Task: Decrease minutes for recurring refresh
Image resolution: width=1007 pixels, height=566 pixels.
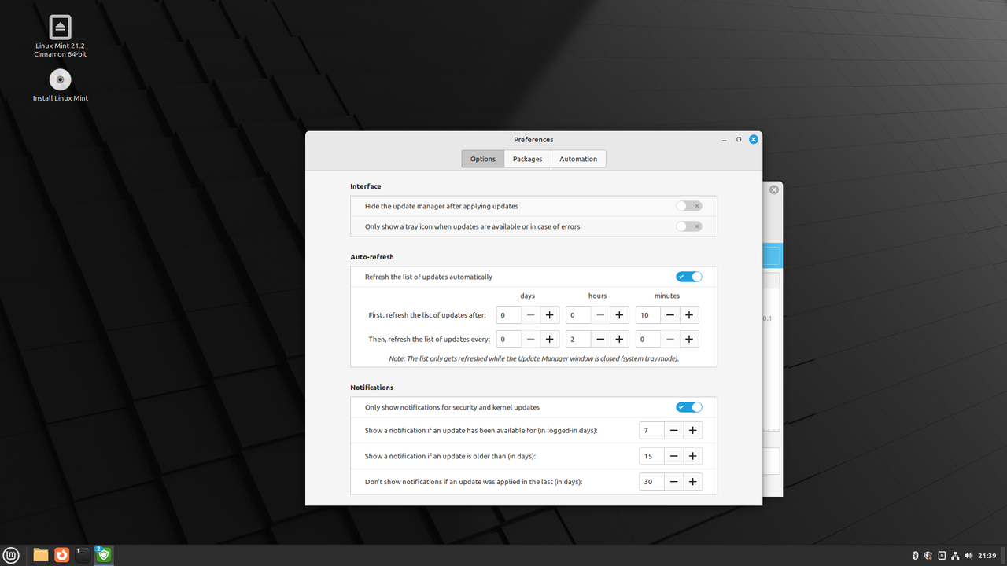Action: pyautogui.click(x=669, y=340)
